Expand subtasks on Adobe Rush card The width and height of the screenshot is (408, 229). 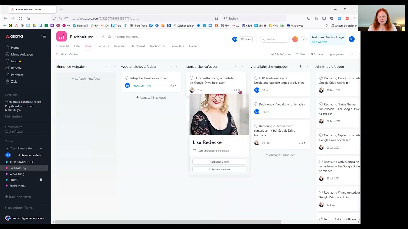point(302,143)
